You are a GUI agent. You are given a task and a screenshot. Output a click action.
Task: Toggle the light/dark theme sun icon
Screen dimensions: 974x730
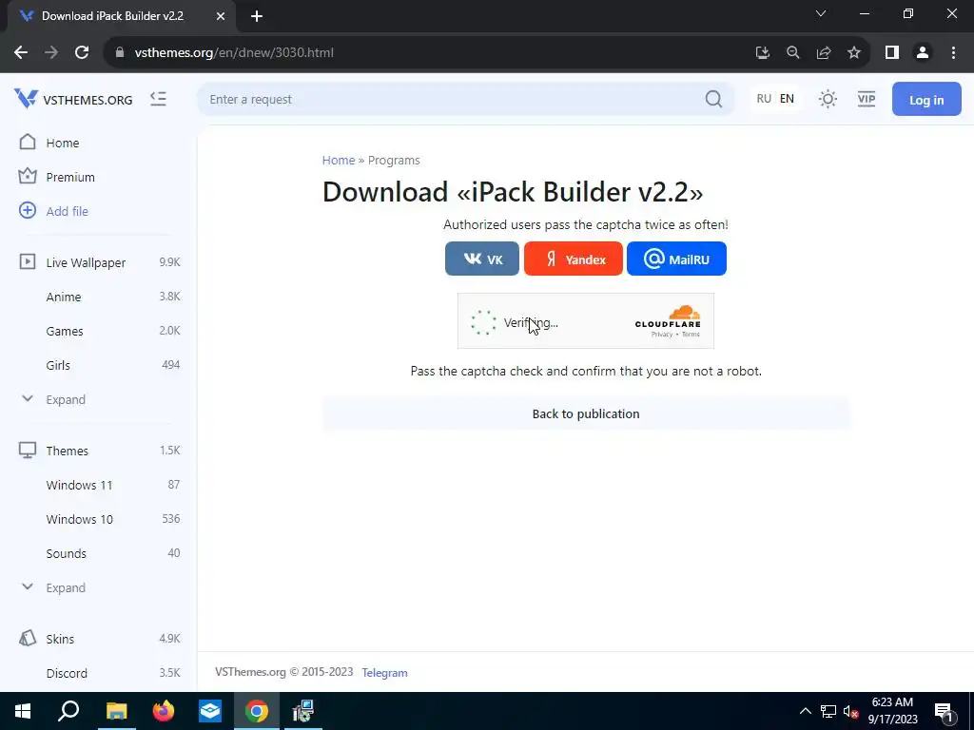pyautogui.click(x=828, y=99)
